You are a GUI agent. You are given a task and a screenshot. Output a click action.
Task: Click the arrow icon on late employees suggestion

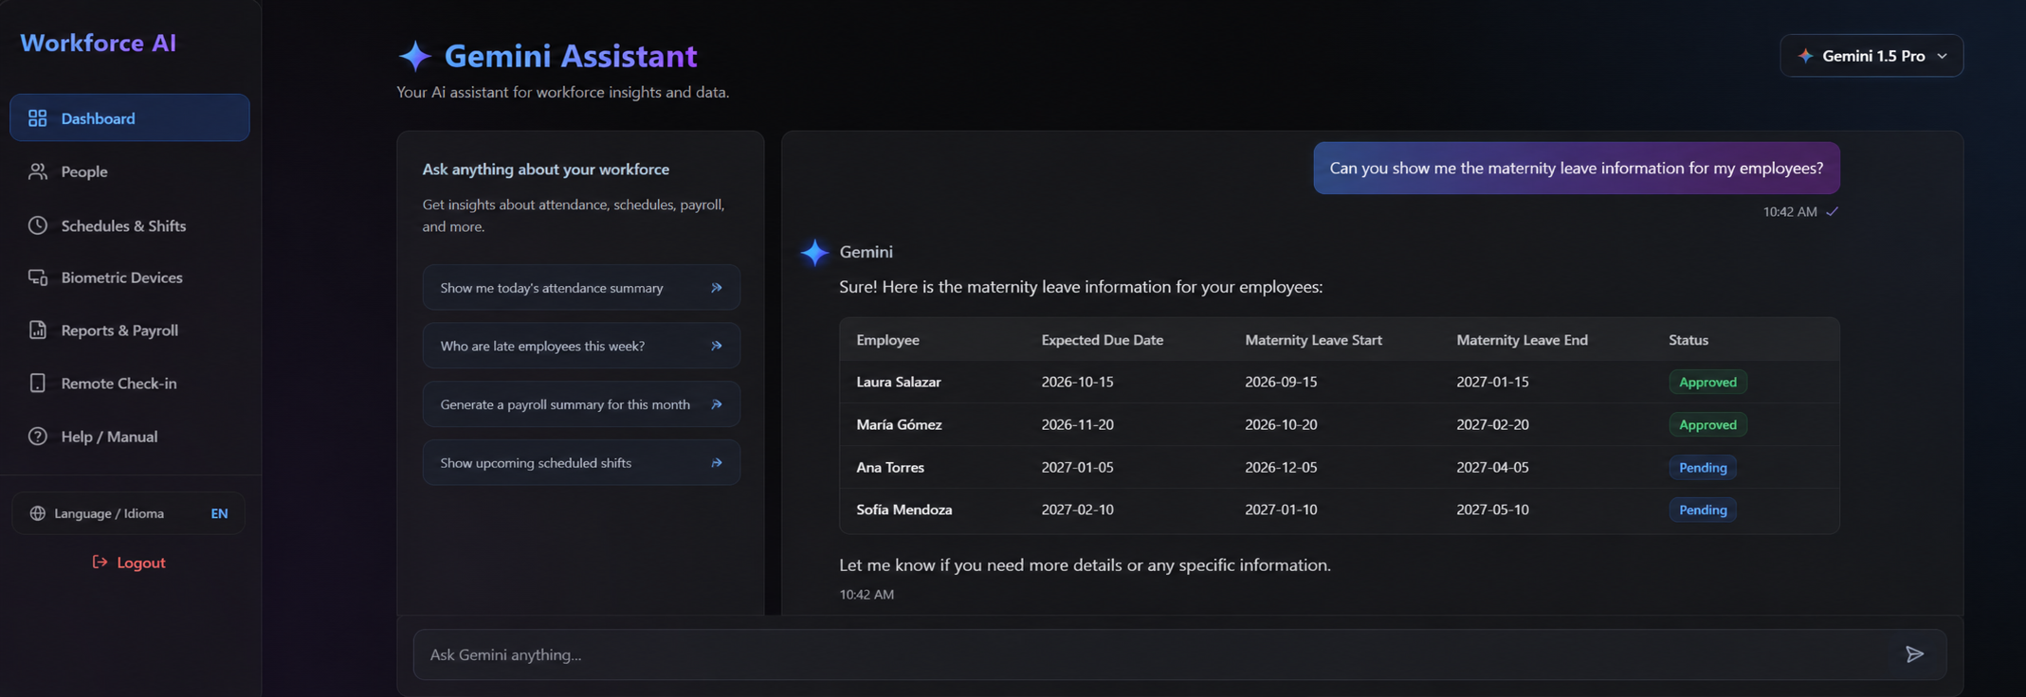pos(717,346)
